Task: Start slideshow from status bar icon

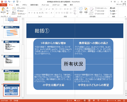Action: [x=98, y=101]
